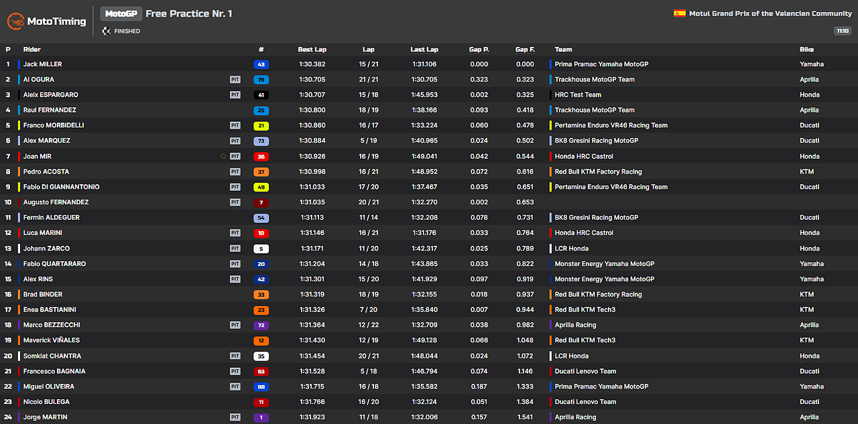Click Joan Mir's red number 36 badge
Screen dimensions: 858x424
(261, 156)
